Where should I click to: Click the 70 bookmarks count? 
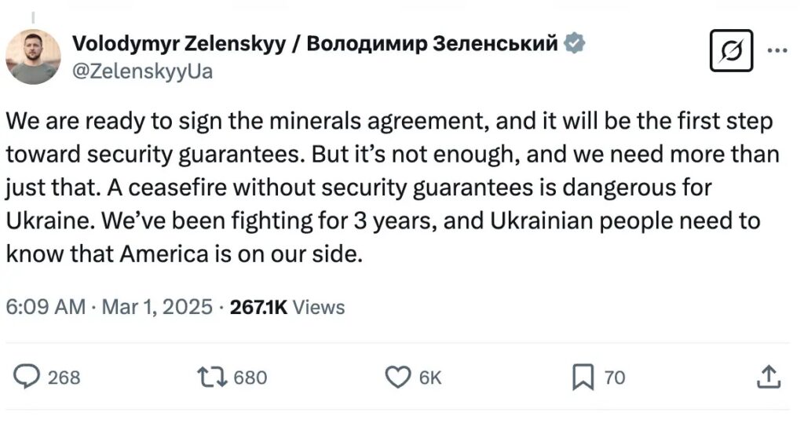coord(615,378)
